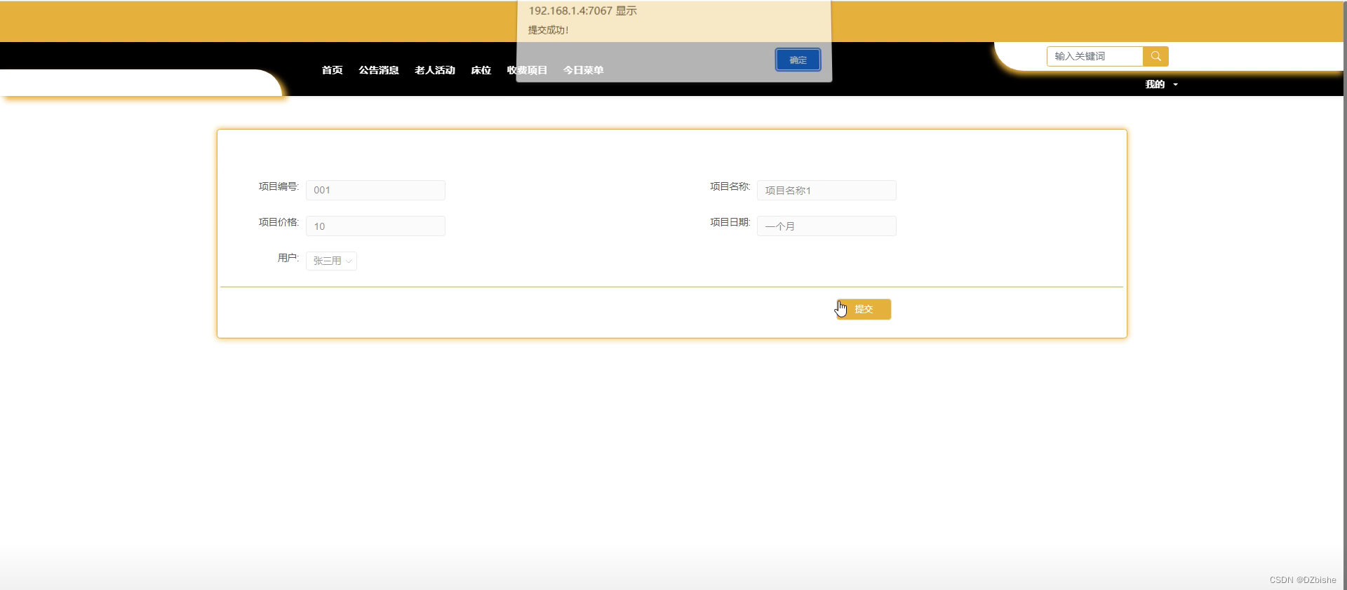Viewport: 1347px width, 590px height.
Task: Click the search magnifier icon button
Action: click(x=1155, y=56)
